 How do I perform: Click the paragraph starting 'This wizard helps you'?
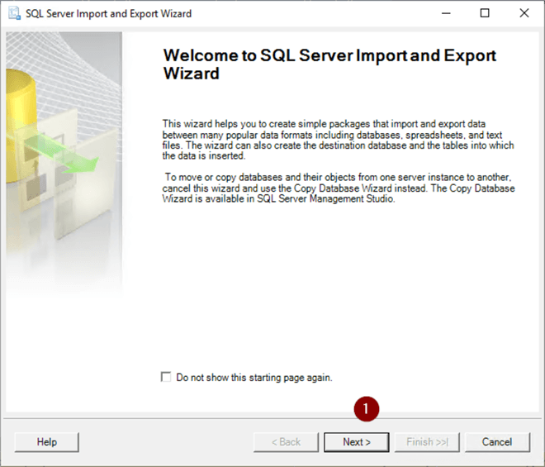338,140
